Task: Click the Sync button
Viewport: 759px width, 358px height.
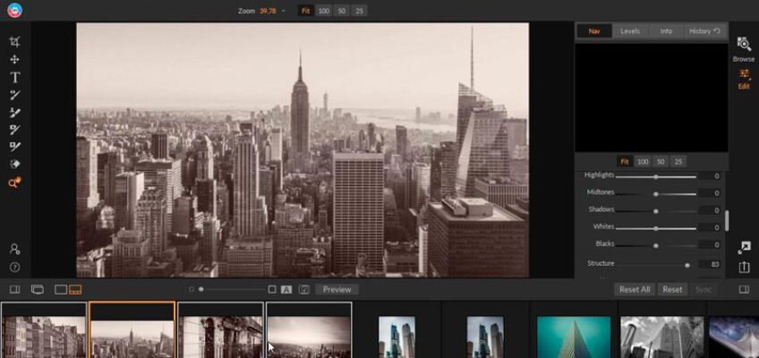Action: (704, 289)
